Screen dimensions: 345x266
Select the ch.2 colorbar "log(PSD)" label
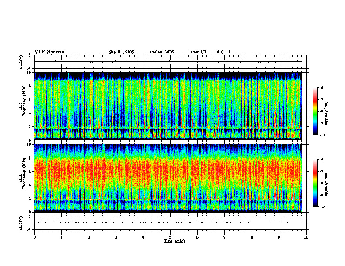[x=326, y=184]
